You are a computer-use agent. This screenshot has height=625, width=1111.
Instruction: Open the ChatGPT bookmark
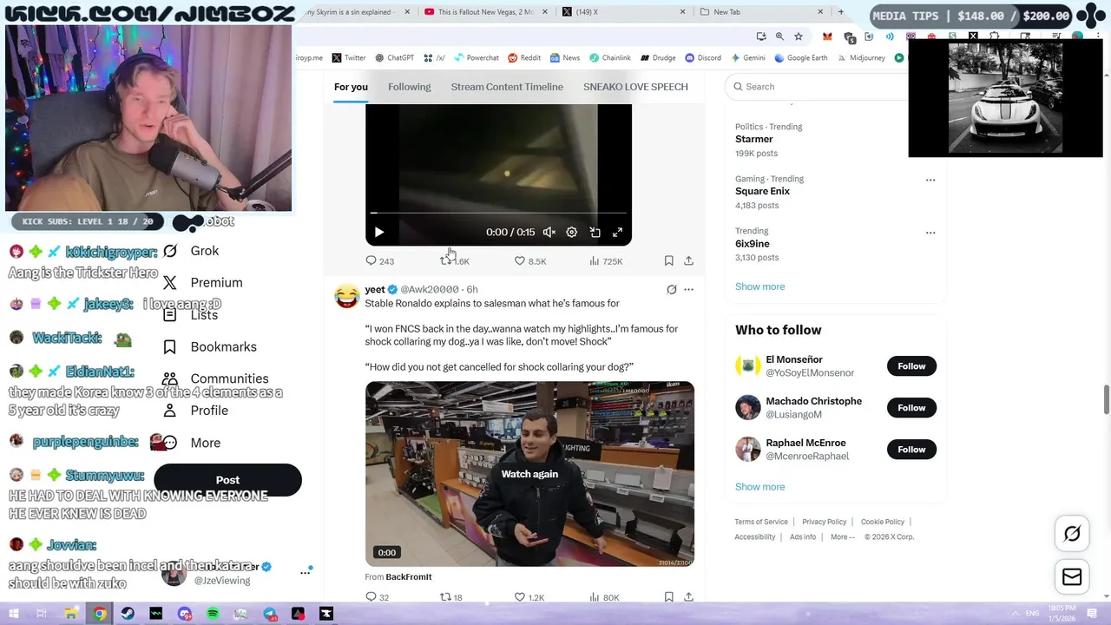click(394, 58)
